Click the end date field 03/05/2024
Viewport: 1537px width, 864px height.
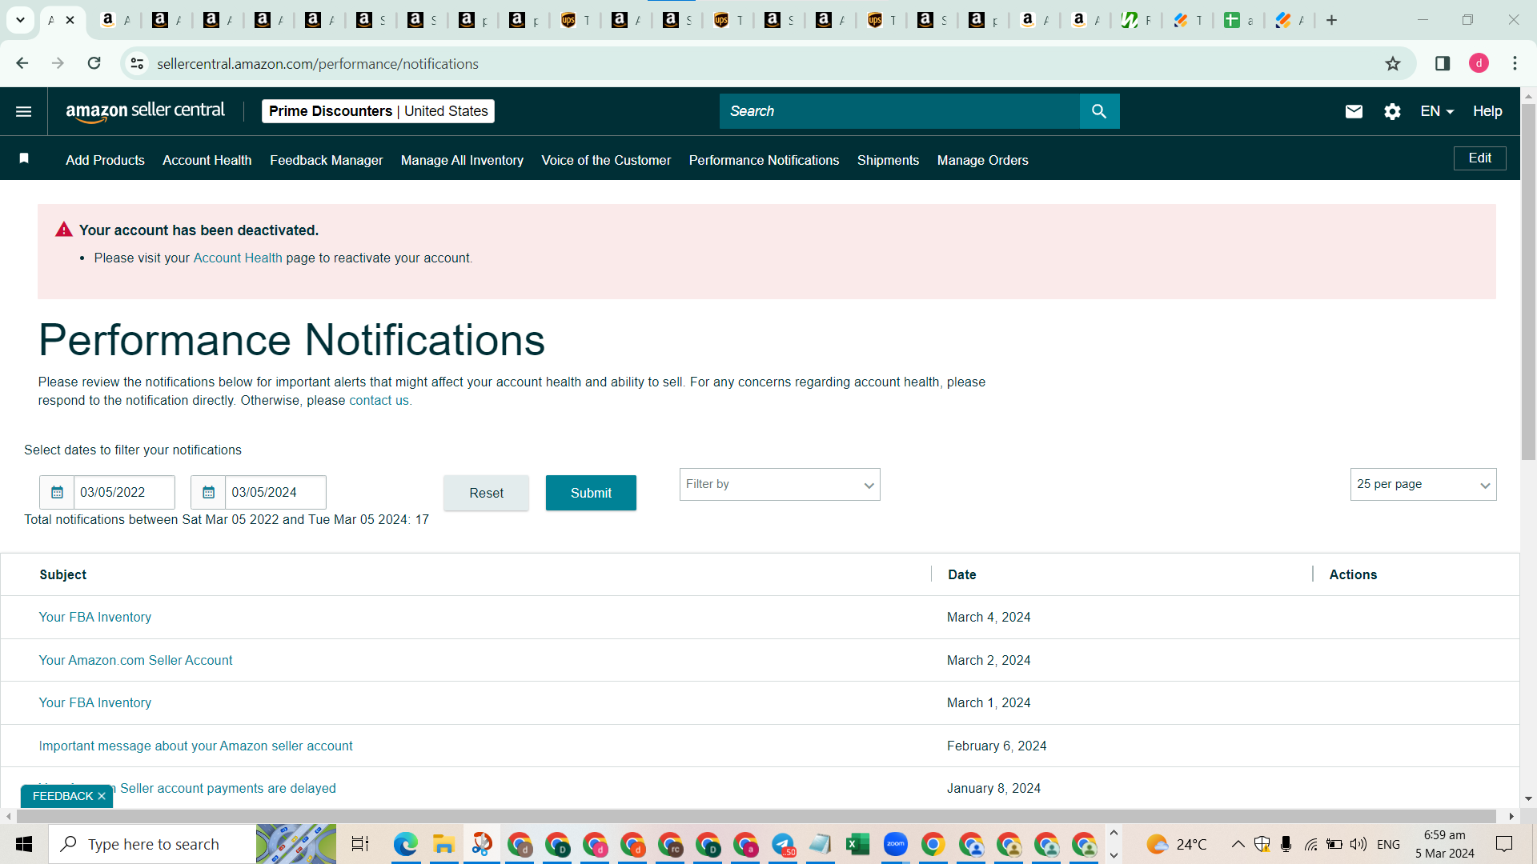tap(275, 492)
